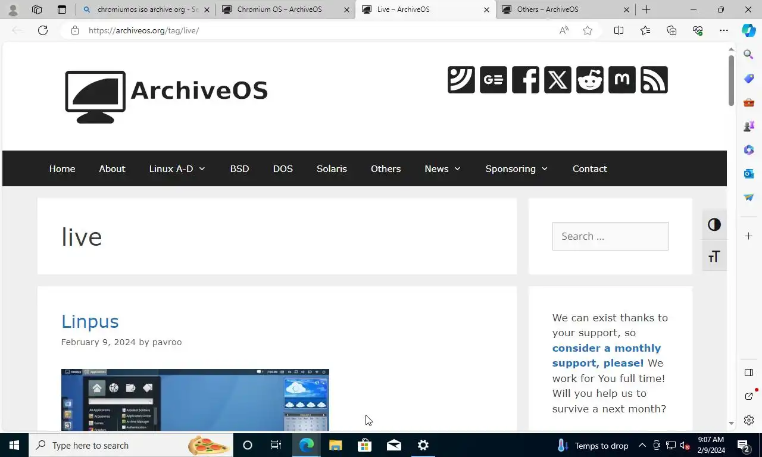Click the read aloud icon in address bar
The width and height of the screenshot is (762, 457).
coord(564,30)
